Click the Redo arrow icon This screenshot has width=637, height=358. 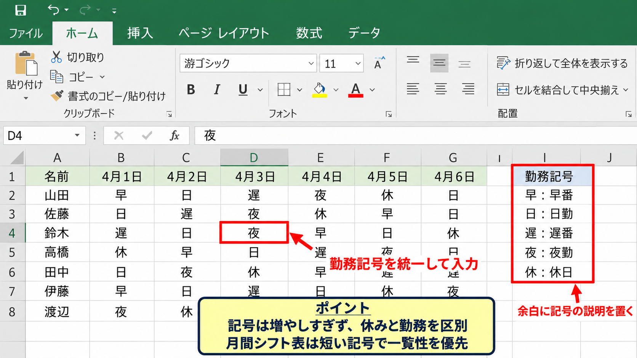pos(85,10)
